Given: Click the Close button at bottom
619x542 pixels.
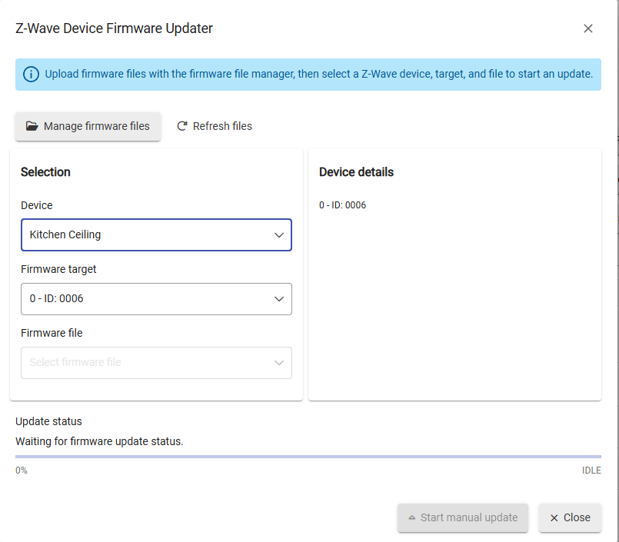Looking at the screenshot, I should click(570, 517).
